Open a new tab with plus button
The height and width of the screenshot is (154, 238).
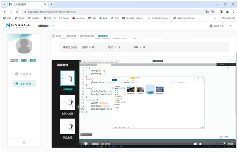51,4
